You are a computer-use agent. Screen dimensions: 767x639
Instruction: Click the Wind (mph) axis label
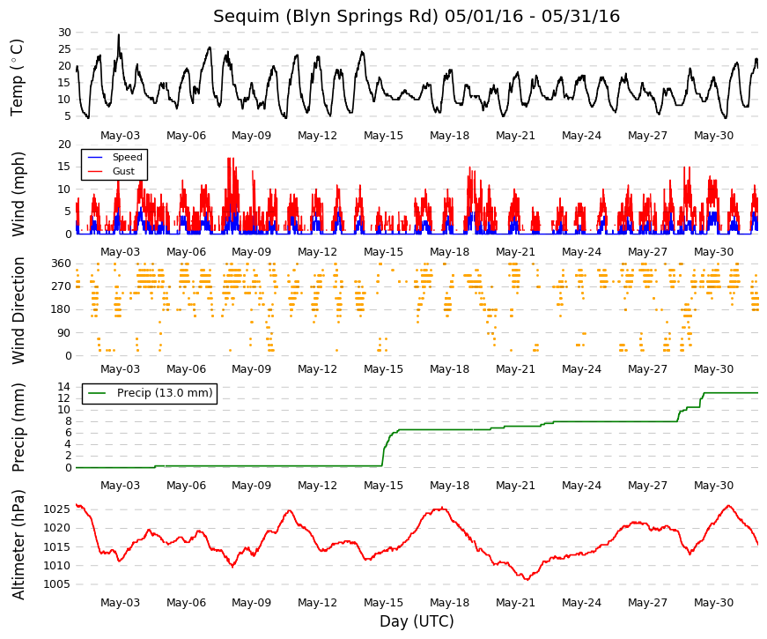coord(18,195)
